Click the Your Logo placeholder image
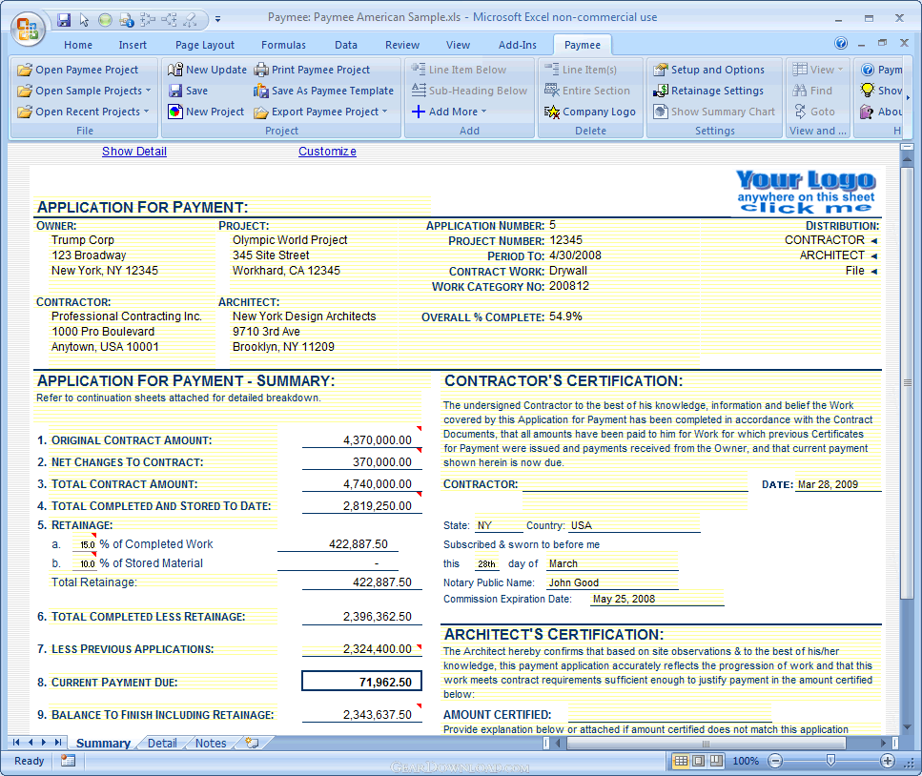 coord(806,193)
